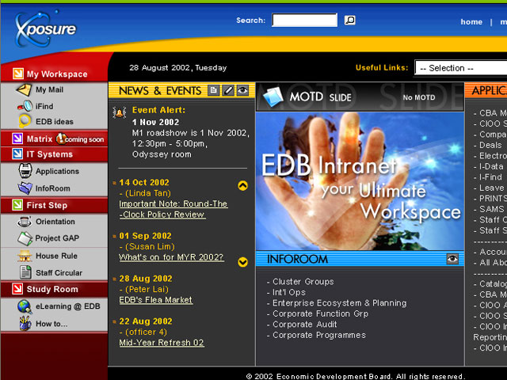Click the eLearning @ EDB globe icon
Image resolution: width=507 pixels, height=380 pixels.
pyautogui.click(x=25, y=306)
